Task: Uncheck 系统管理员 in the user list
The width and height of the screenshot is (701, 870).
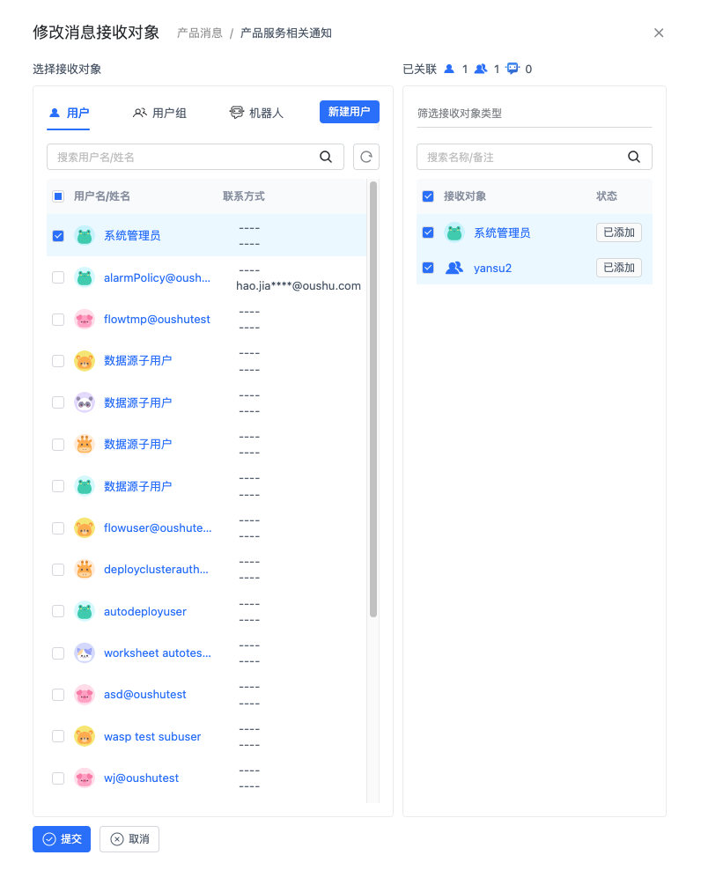Action: (x=58, y=236)
